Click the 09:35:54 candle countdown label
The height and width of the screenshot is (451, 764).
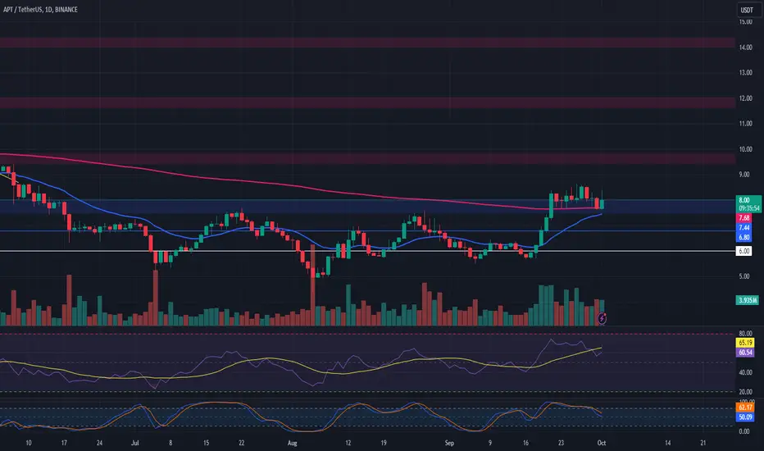tap(748, 208)
